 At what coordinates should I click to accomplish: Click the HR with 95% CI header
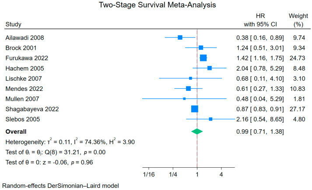pos(260,20)
